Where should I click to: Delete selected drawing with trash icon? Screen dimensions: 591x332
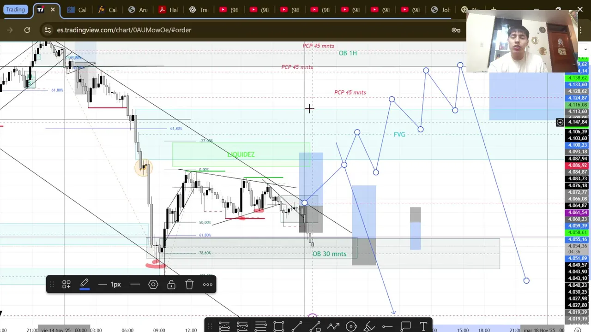(x=189, y=285)
